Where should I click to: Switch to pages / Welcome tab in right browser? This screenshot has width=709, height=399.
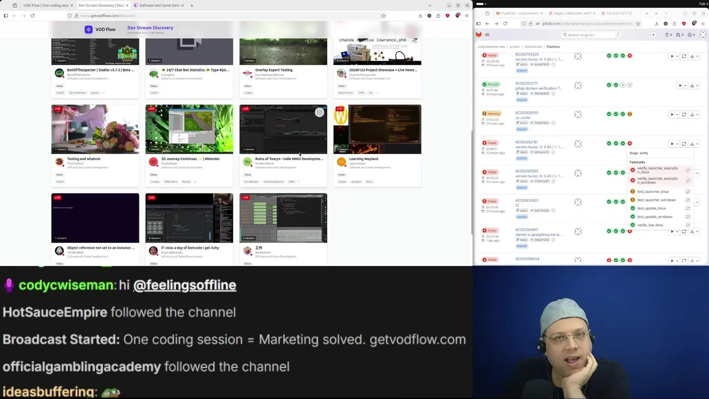(573, 13)
